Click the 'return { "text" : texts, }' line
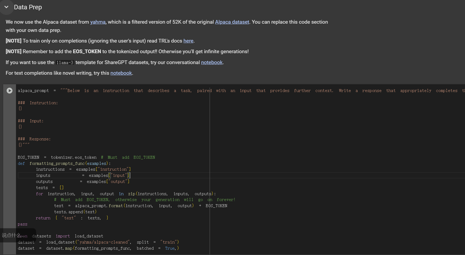 [x=72, y=218]
